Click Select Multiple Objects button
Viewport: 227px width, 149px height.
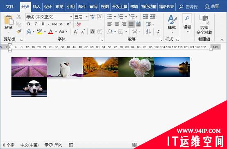coord(204,24)
